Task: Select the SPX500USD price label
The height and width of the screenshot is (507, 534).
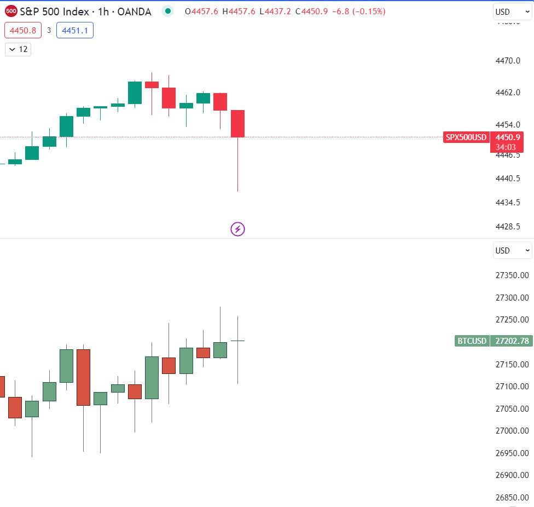Action: 466,137
